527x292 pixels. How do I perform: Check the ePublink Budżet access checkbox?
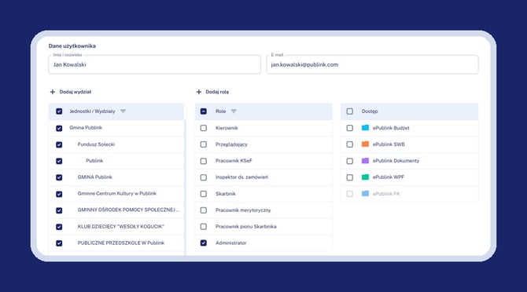(x=349, y=128)
